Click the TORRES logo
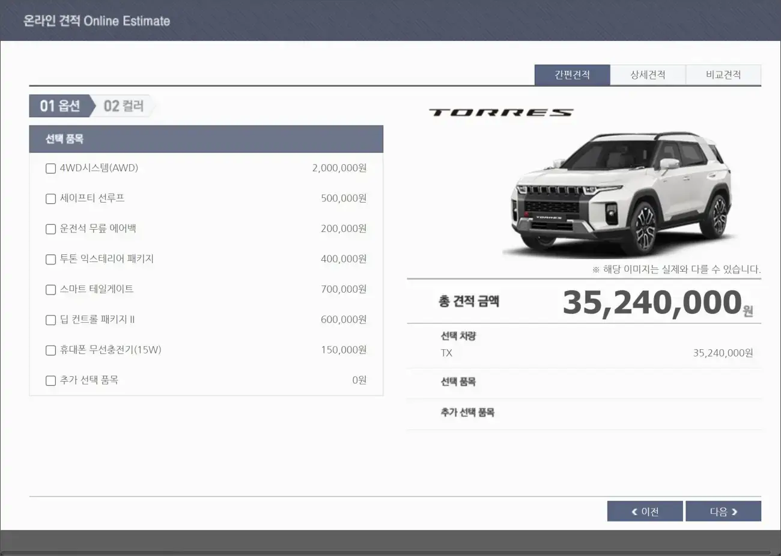 click(x=501, y=112)
